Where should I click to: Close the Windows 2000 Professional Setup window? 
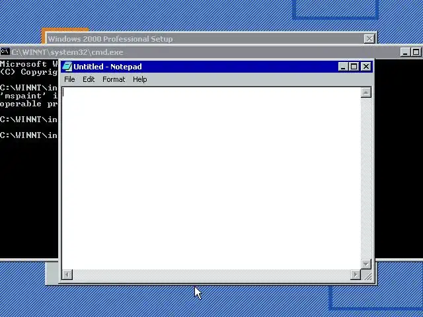click(x=369, y=39)
